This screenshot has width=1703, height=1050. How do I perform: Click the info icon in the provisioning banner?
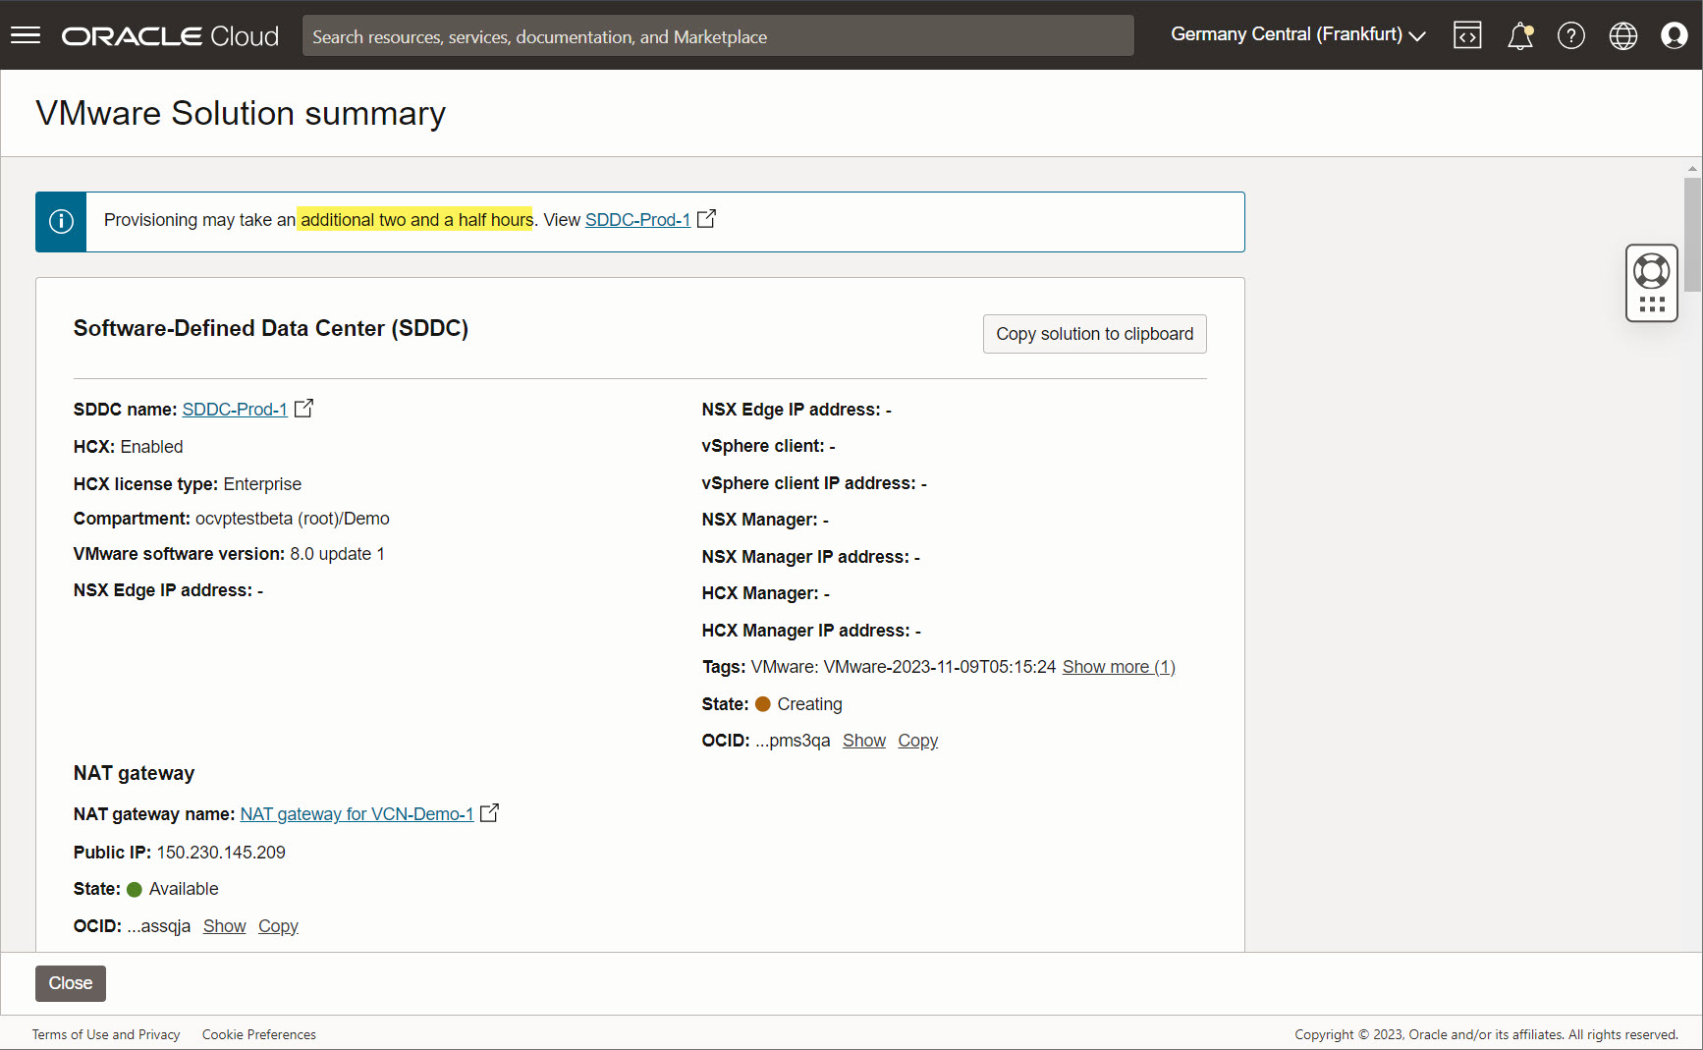point(61,221)
